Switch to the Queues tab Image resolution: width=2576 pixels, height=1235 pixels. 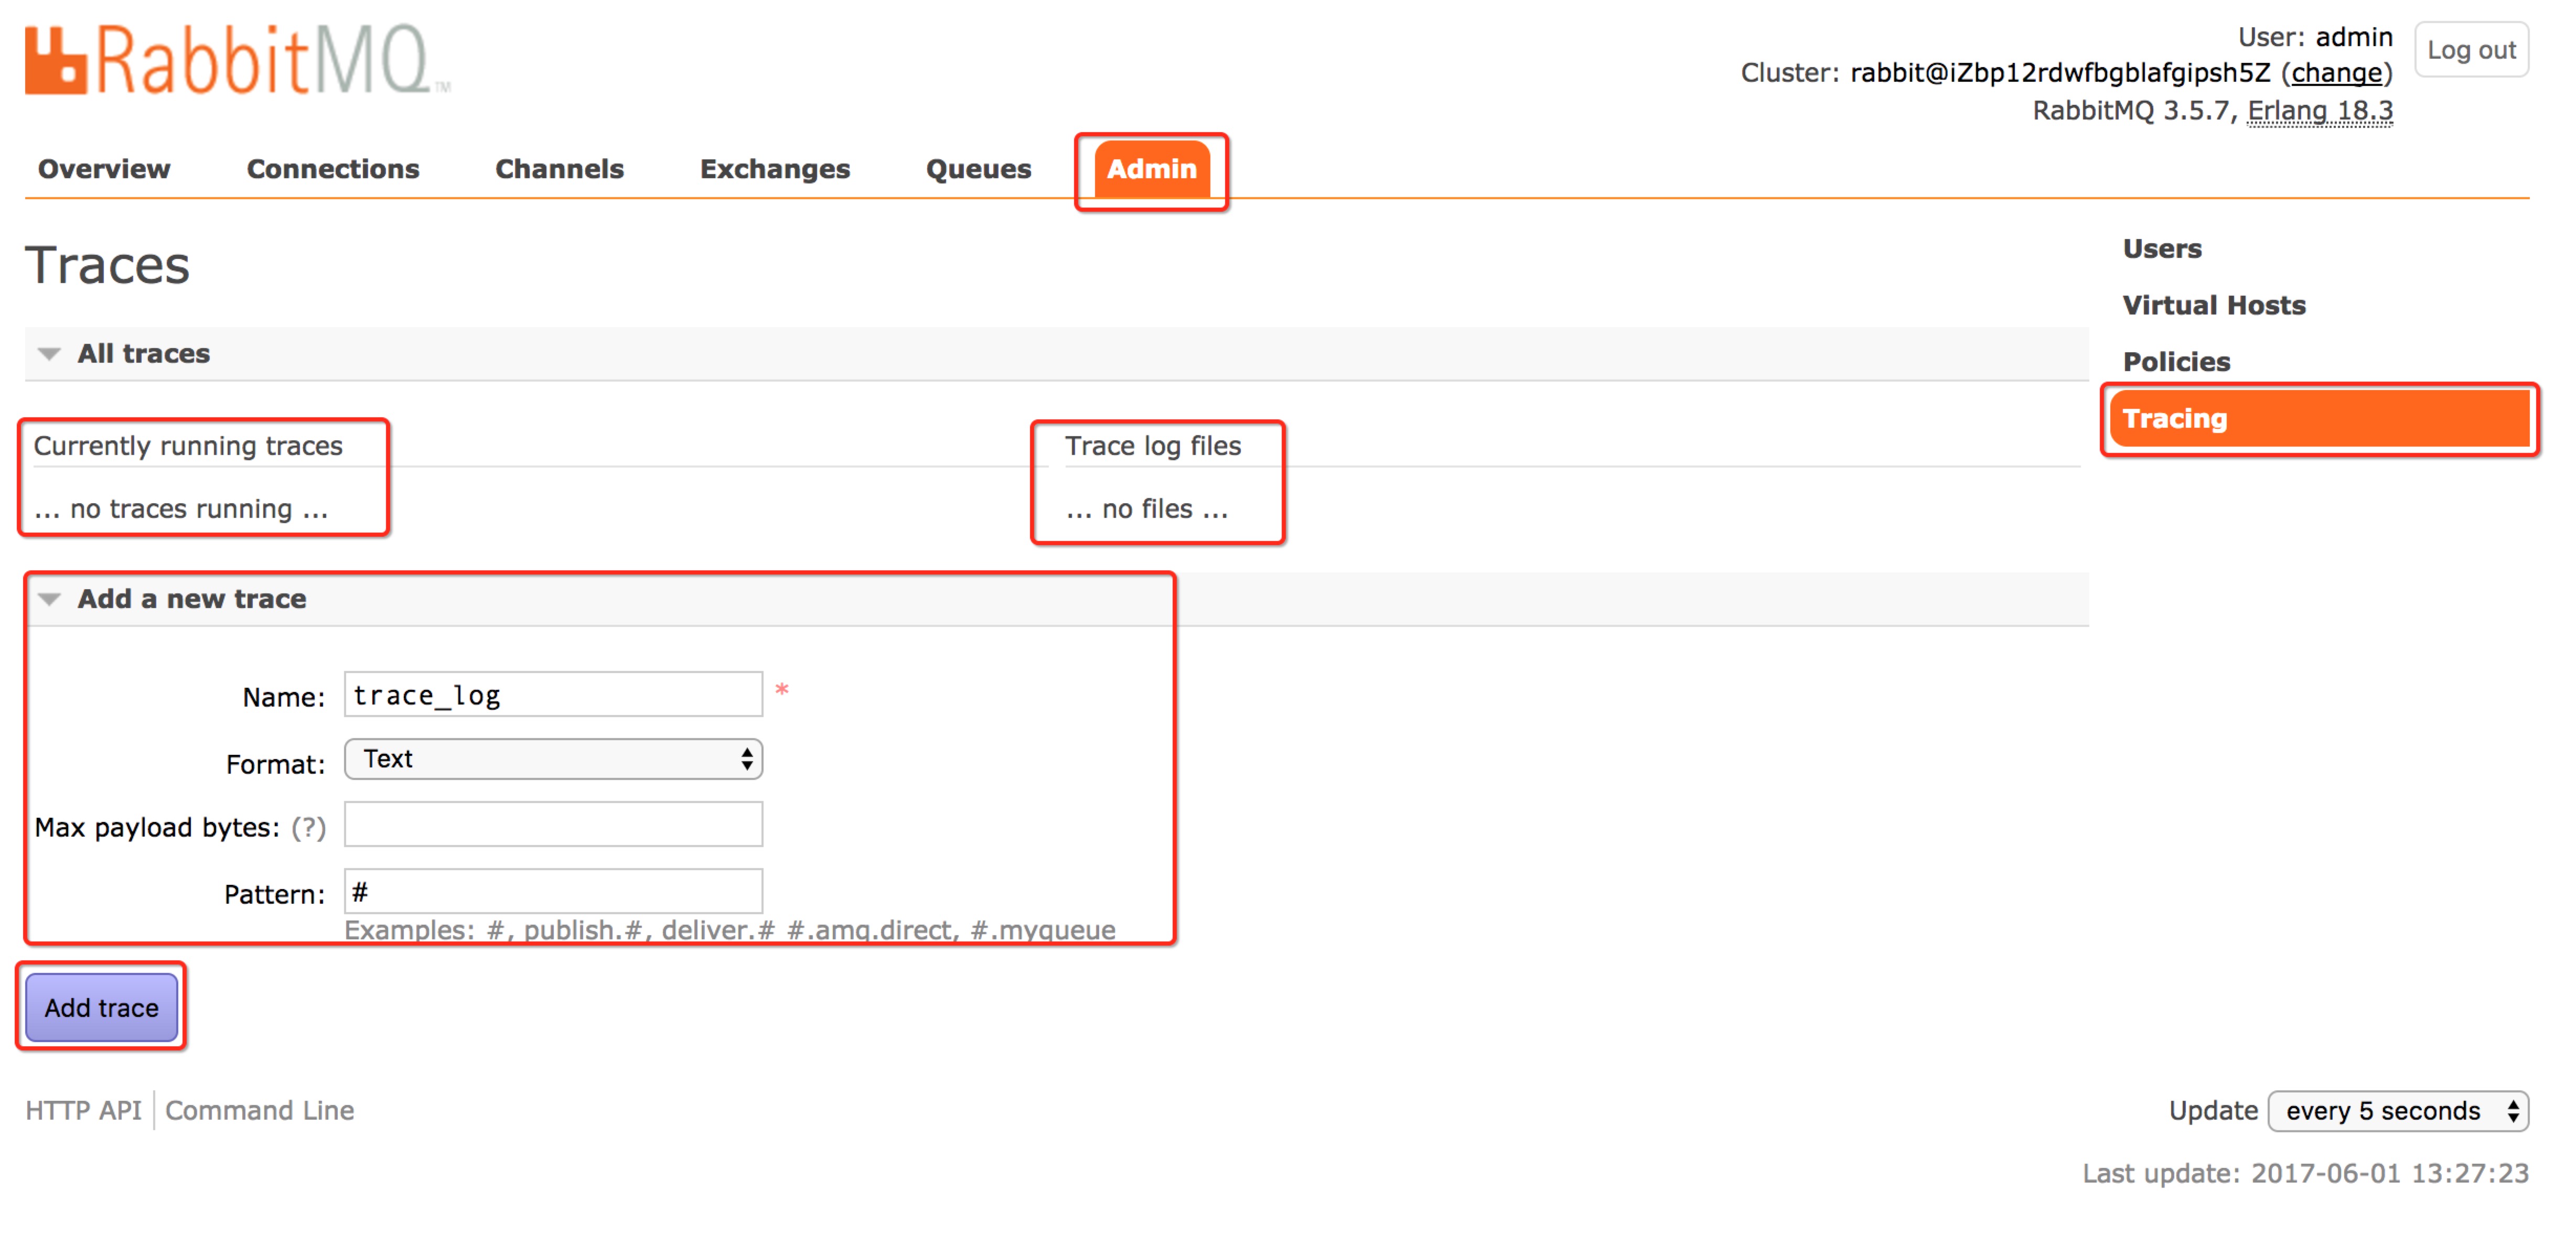coord(978,169)
